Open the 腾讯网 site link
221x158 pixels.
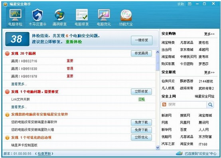203,122
